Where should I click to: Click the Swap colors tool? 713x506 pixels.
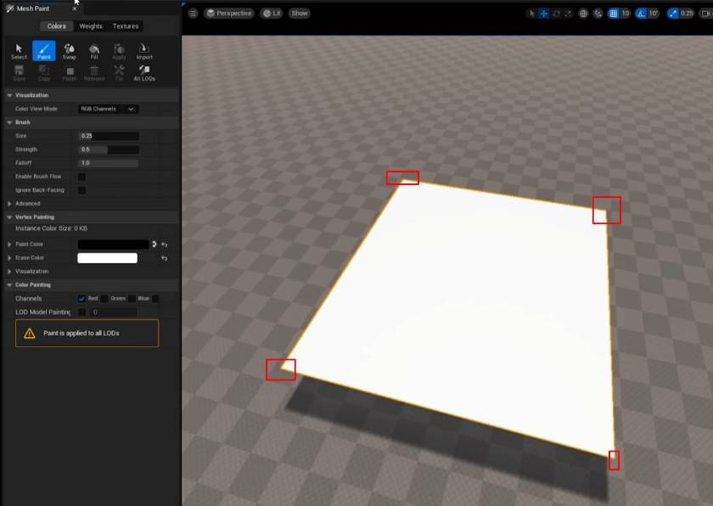(69, 51)
